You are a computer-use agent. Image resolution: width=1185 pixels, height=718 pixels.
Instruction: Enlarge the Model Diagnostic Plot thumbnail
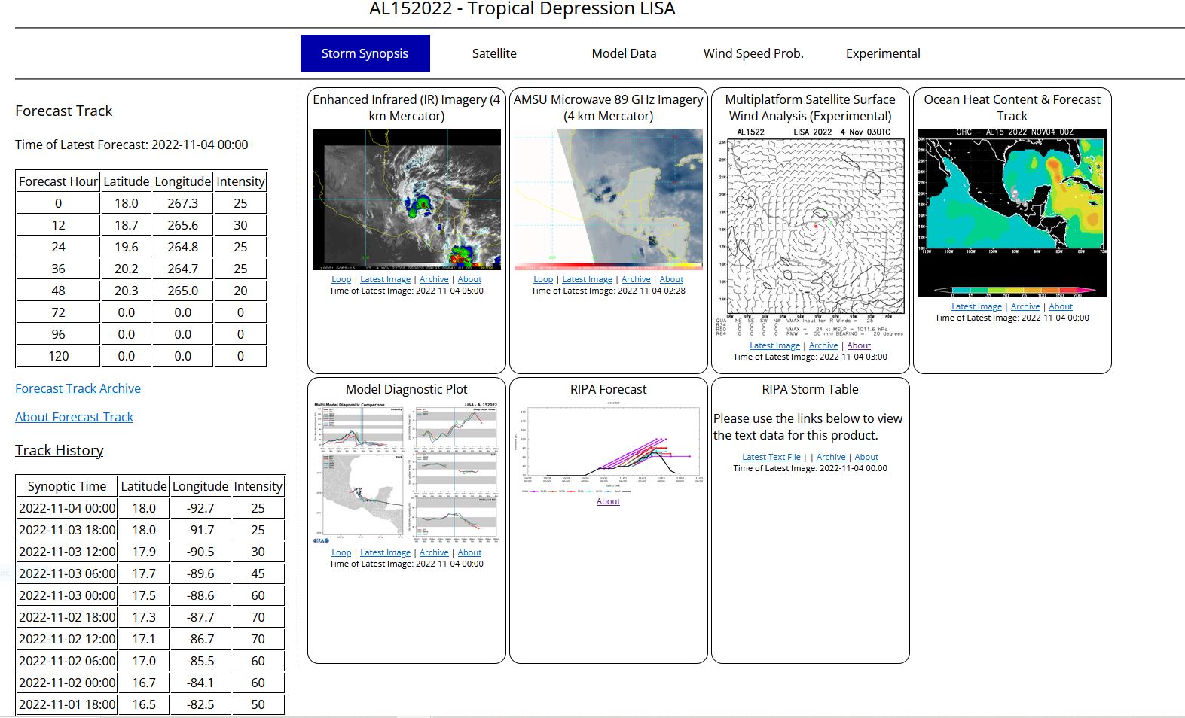[406, 472]
